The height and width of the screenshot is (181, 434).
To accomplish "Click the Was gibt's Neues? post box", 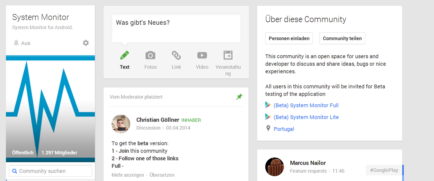I will [x=176, y=28].
